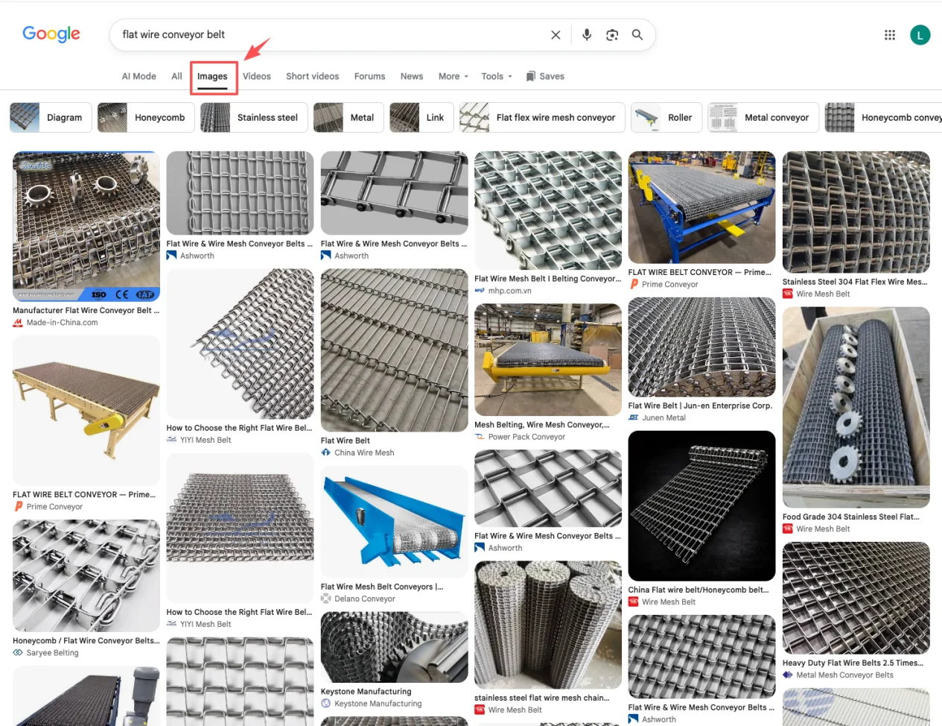Open the Food Grade 304 crate image
Image resolution: width=942 pixels, height=726 pixels.
tap(856, 407)
